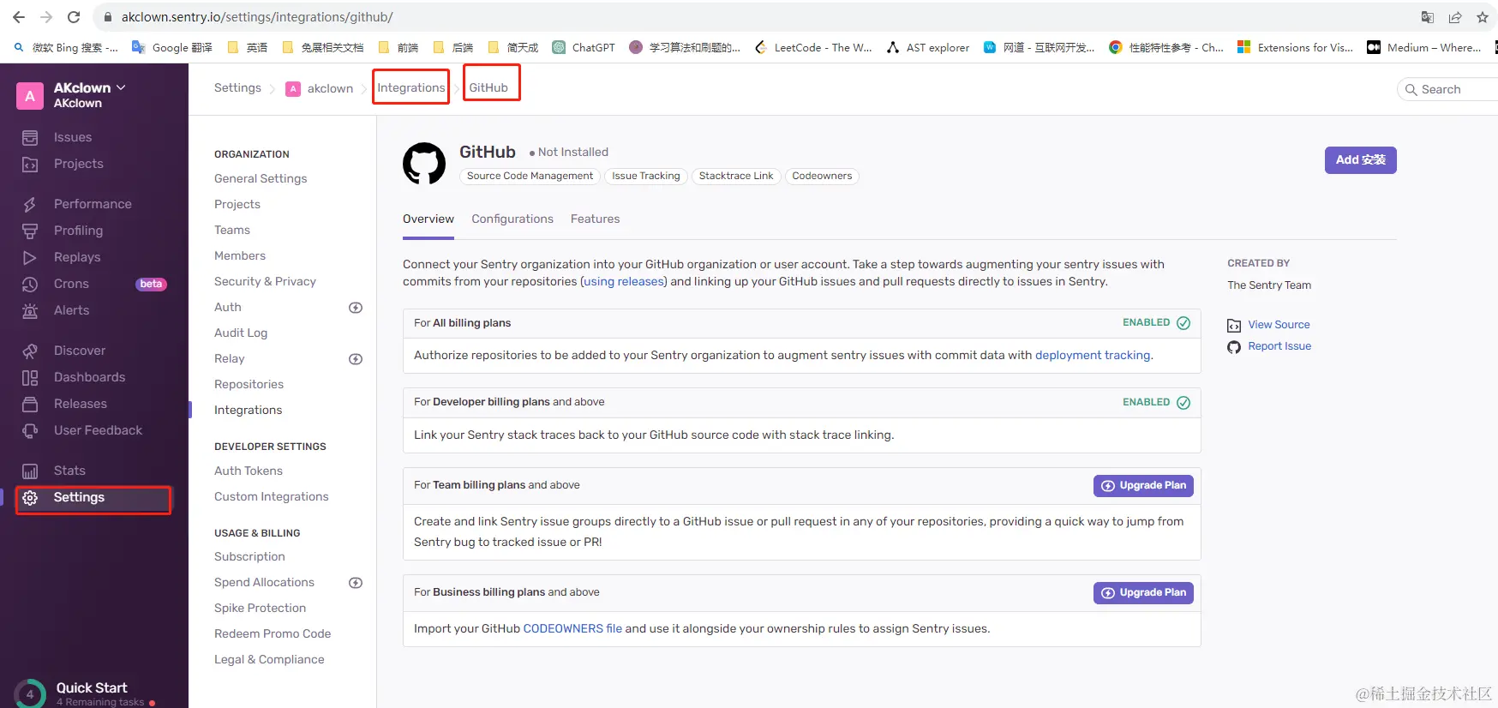Open the Discover telescope icon
This screenshot has height=708, width=1498.
pos(30,351)
